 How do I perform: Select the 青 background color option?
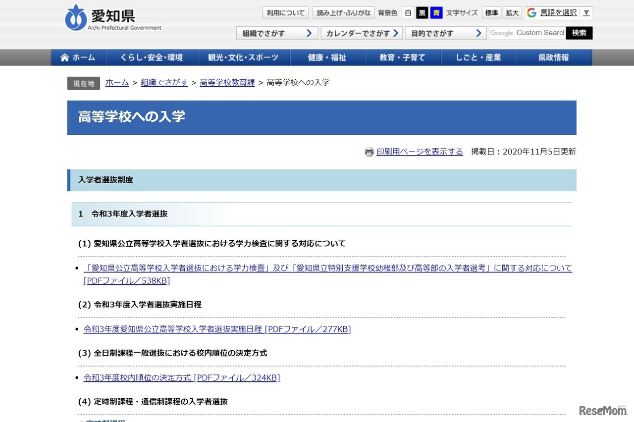click(436, 12)
